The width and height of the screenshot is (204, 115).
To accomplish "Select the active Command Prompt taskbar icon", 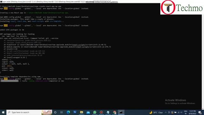I will pos(121,112).
